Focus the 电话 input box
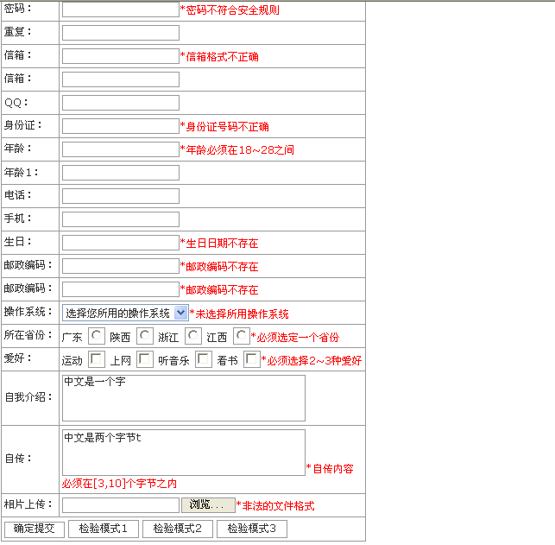This screenshot has width=555, height=545. pos(121,196)
